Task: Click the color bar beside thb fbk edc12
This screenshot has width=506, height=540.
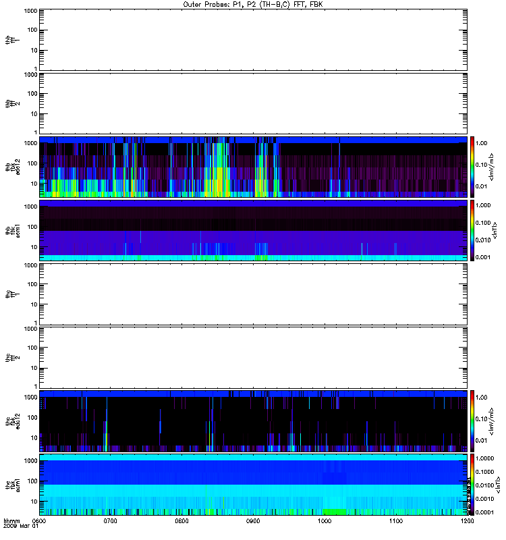Action: click(472, 167)
